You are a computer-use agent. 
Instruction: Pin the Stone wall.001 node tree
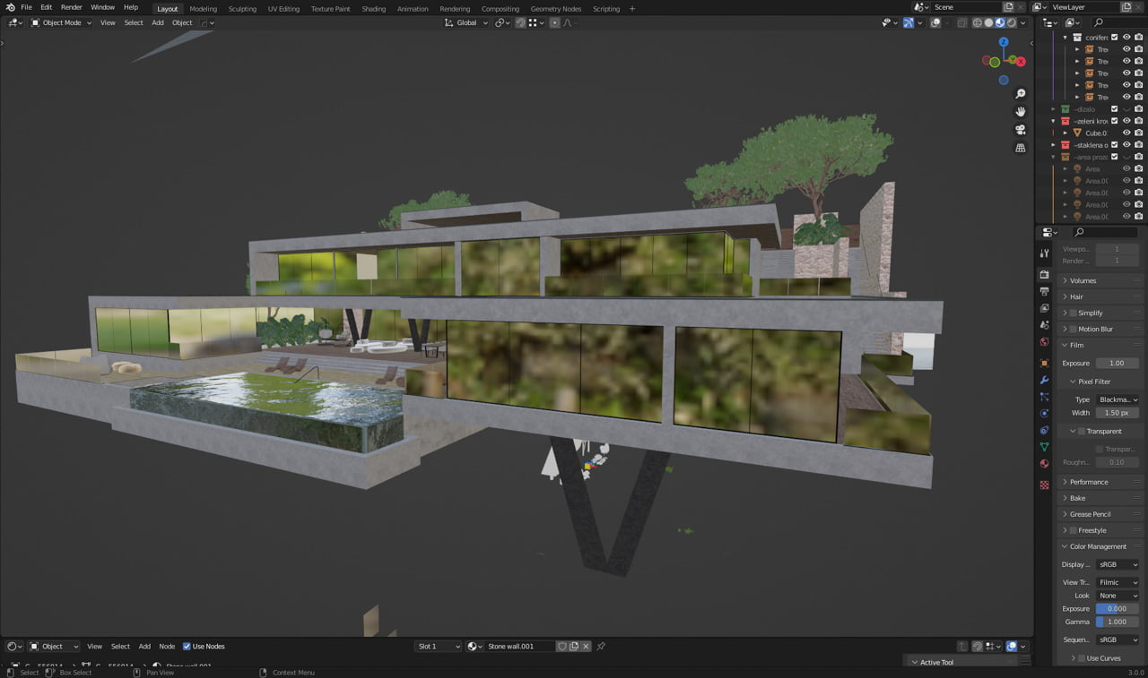(x=601, y=647)
